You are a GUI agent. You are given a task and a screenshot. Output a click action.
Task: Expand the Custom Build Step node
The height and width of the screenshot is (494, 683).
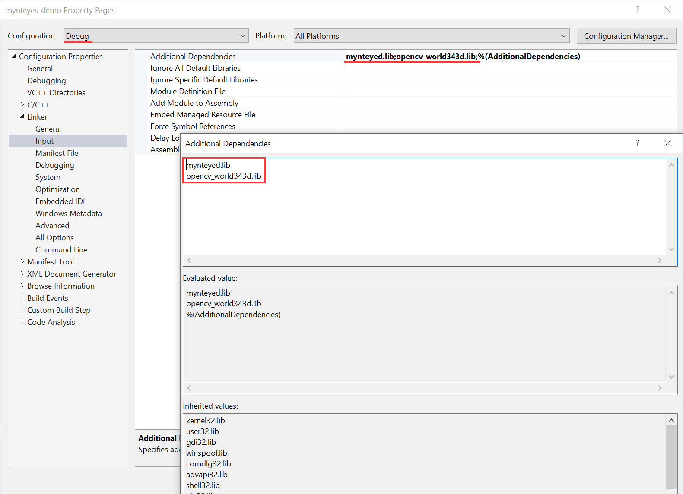coord(22,310)
